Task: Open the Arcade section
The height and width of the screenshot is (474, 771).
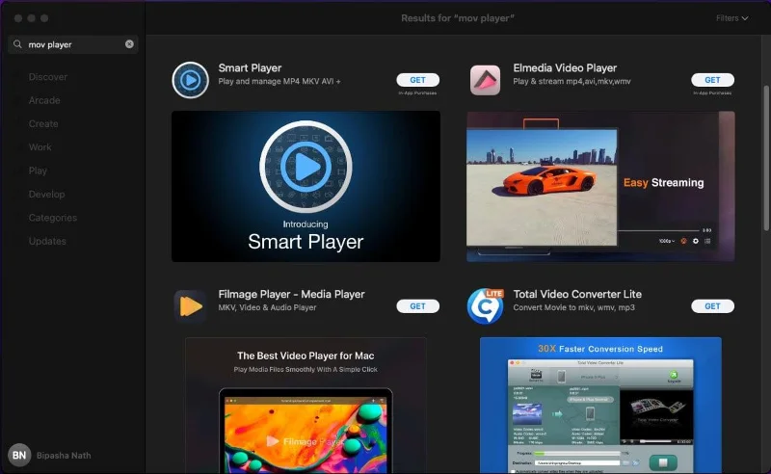Action: coord(44,100)
